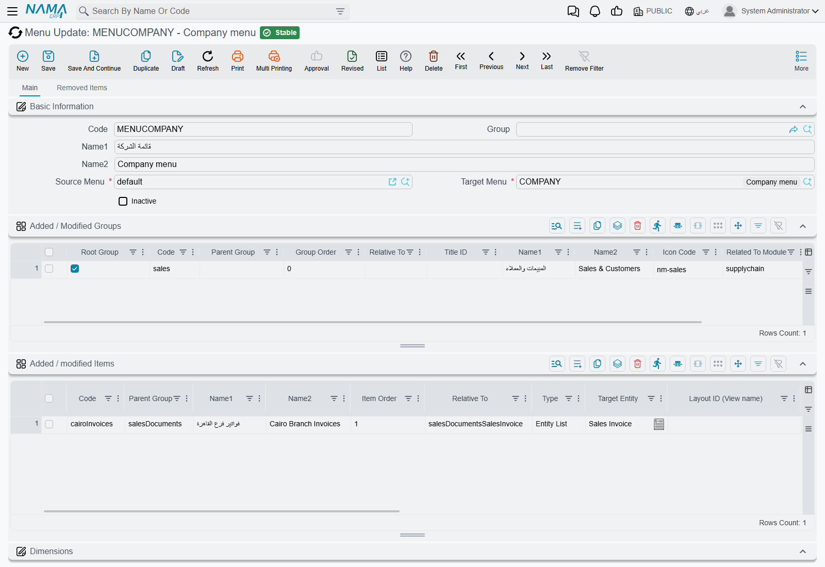Click the Stable status badge
The image size is (825, 567).
pos(279,32)
